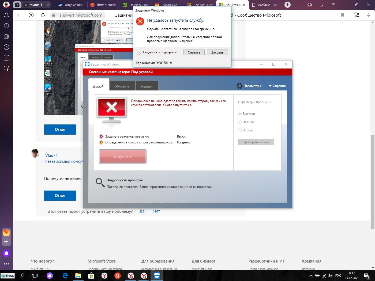Launch Alice assistant in browser sidebar
The height and width of the screenshot is (281, 375).
pos(6,253)
